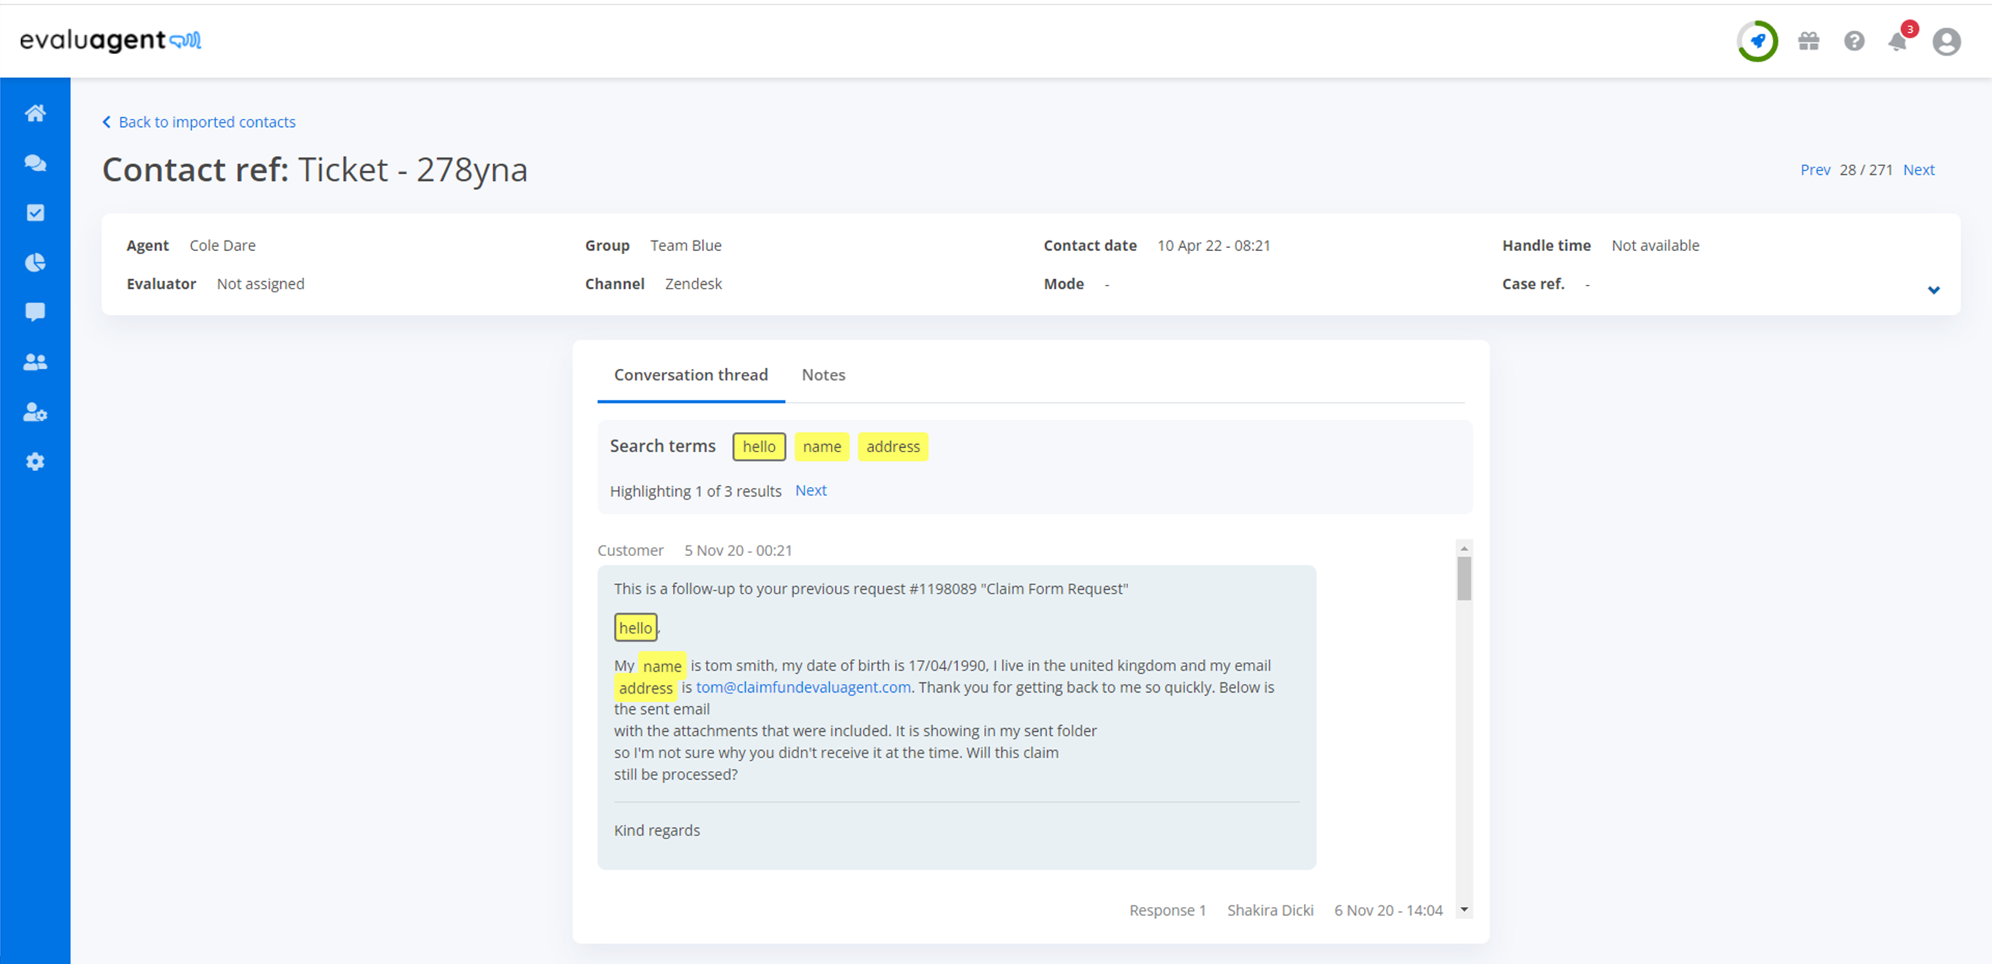
Task: Open the Home icon in sidebar
Action: (35, 113)
